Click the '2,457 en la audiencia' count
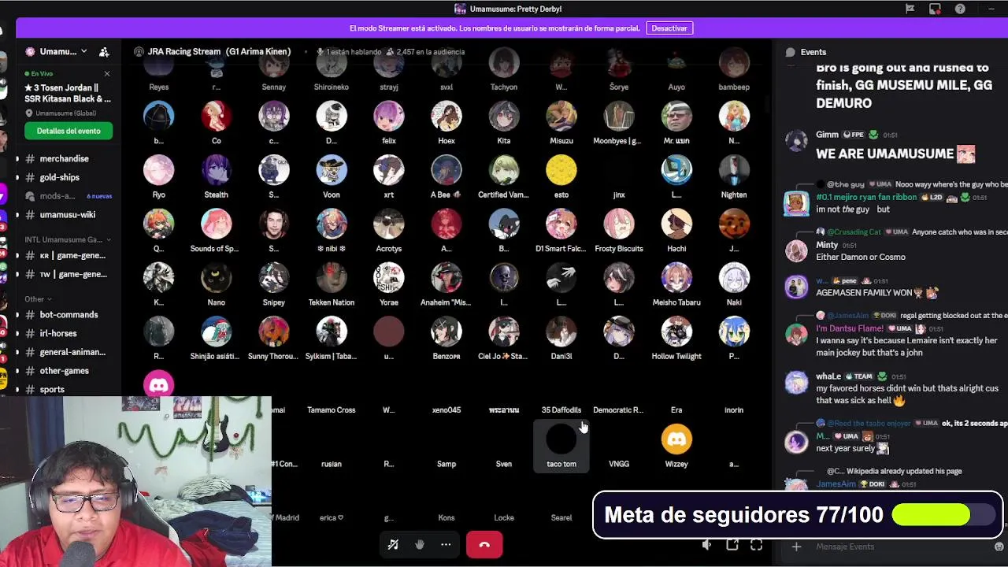Image resolution: width=1008 pixels, height=567 pixels. coord(425,52)
